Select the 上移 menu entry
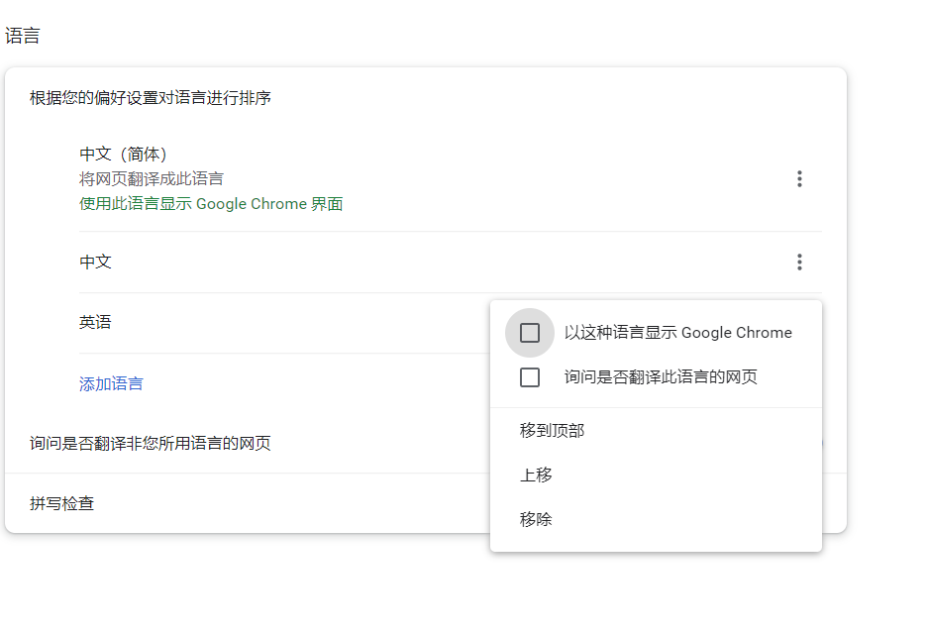 (x=537, y=475)
